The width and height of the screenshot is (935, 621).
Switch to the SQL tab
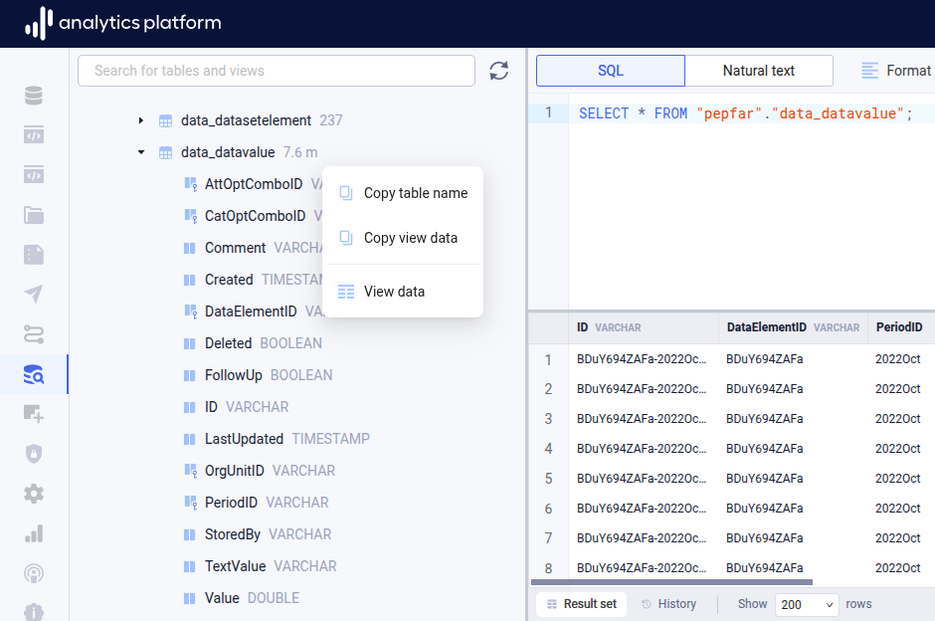[610, 71]
